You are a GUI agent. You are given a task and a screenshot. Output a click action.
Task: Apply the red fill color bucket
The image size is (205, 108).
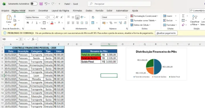tap(52, 23)
